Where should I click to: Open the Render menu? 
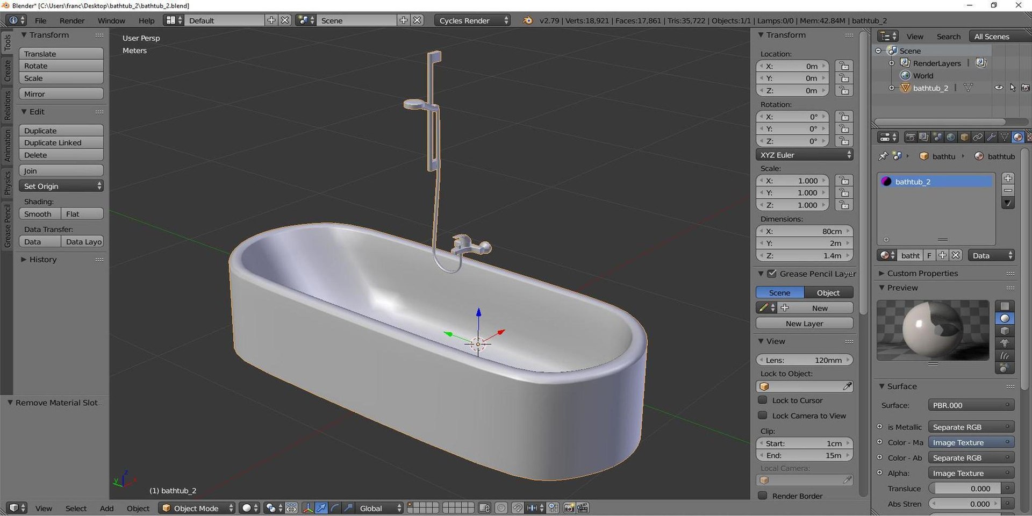pyautogui.click(x=72, y=20)
